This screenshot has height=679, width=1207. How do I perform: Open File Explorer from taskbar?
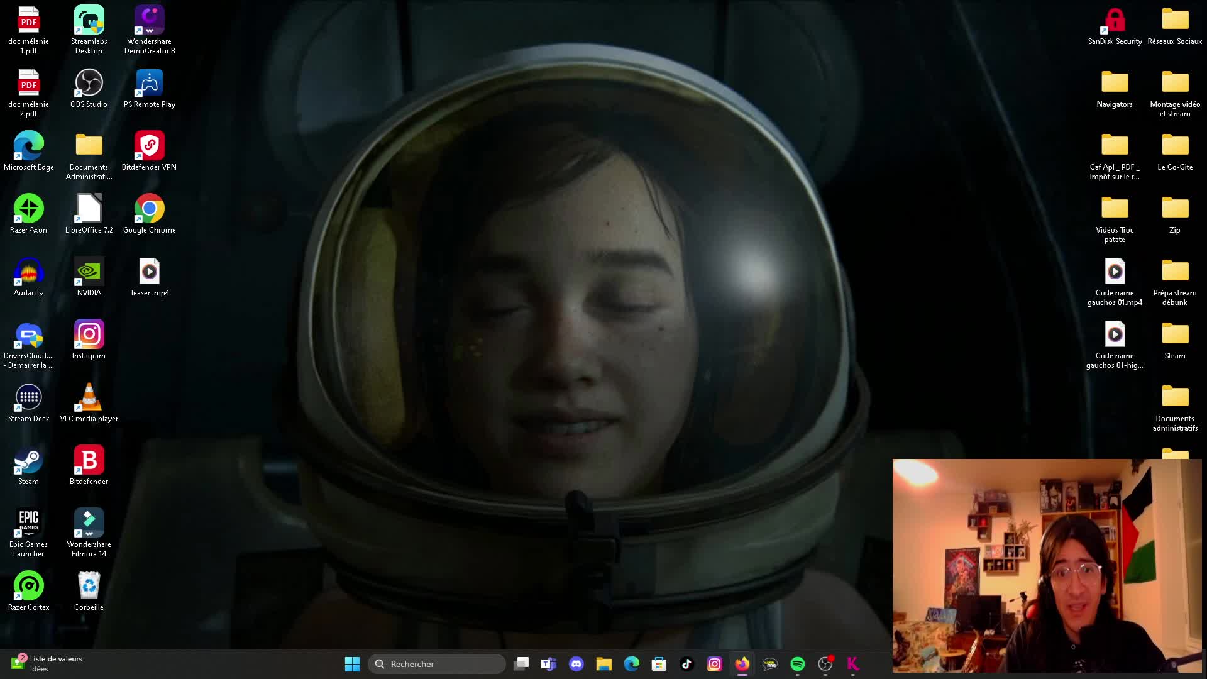(604, 664)
